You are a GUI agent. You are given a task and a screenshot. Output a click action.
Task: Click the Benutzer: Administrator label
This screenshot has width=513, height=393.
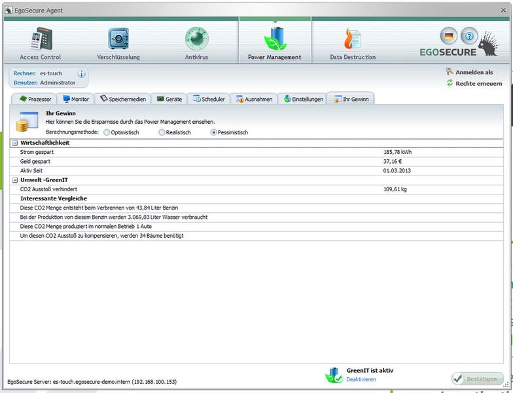point(44,83)
